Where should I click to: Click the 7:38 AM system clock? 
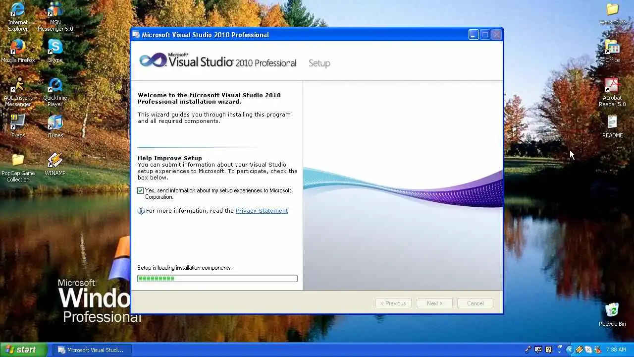616,350
